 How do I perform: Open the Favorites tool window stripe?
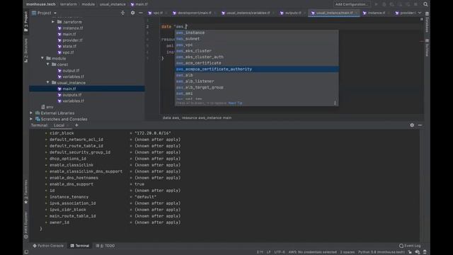pos(25,192)
